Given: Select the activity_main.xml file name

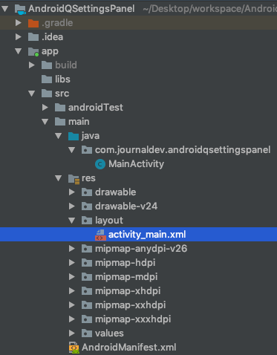Looking at the screenshot, I should click(x=147, y=235).
